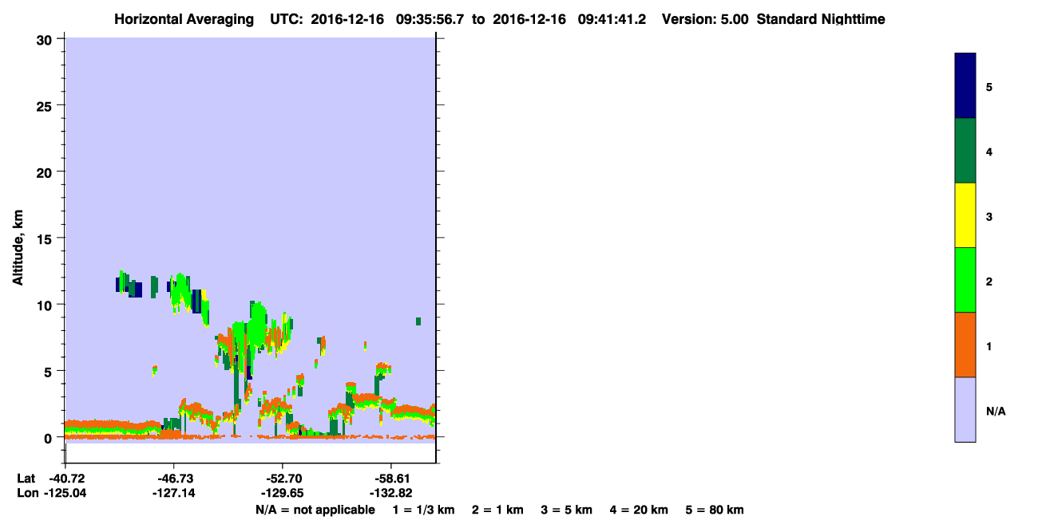Click the yellow legend swatch for 3

[965, 215]
